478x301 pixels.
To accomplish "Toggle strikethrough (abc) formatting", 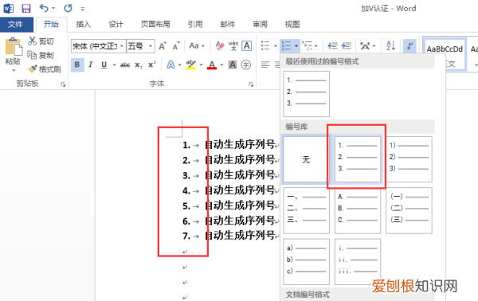I will pyautogui.click(x=125, y=64).
